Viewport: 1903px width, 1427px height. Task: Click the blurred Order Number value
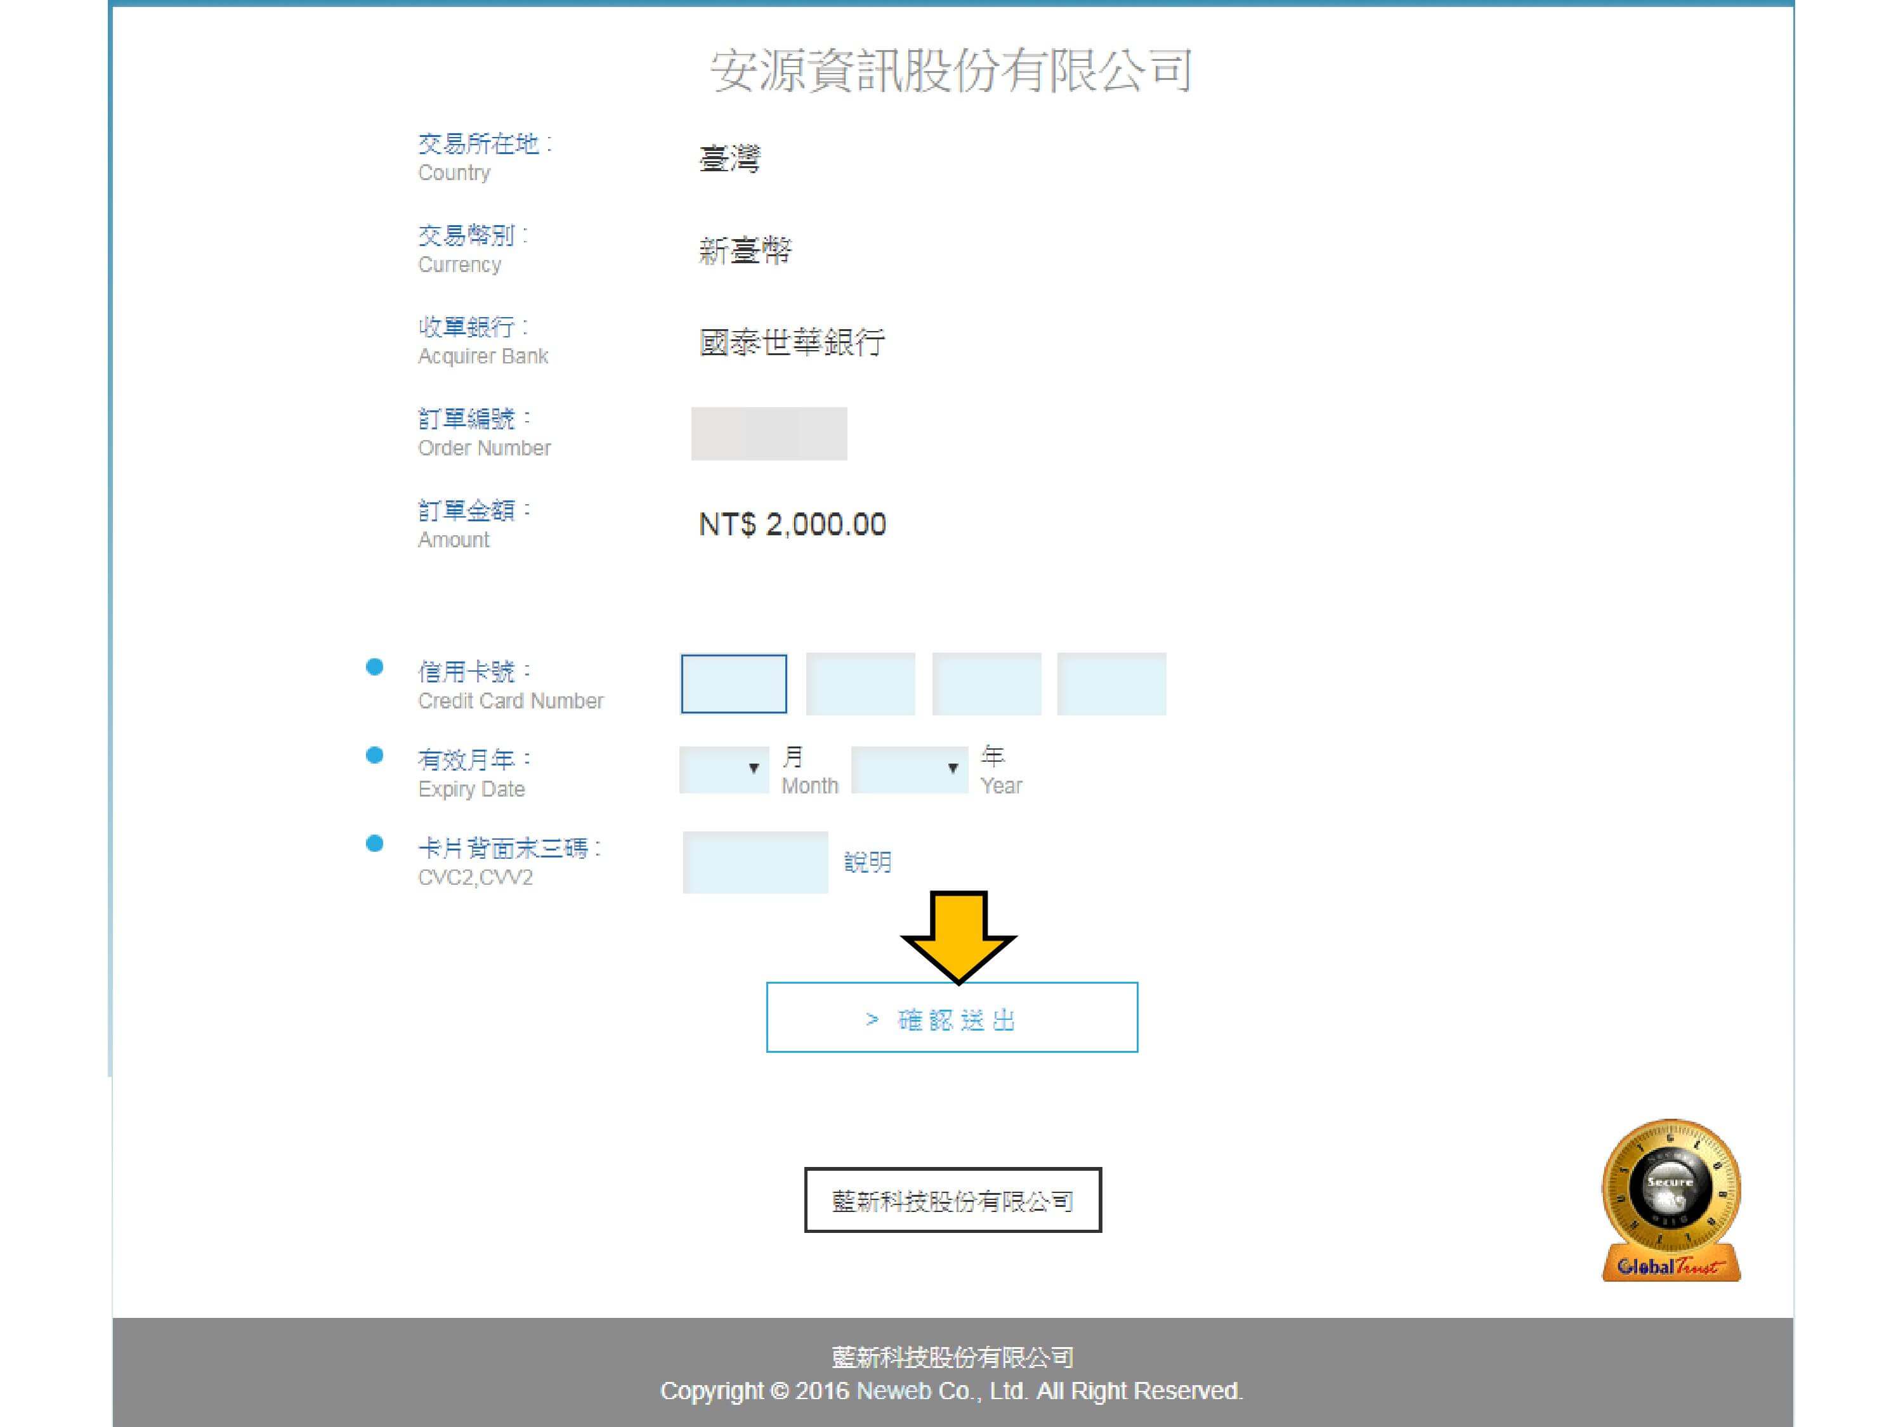pyautogui.click(x=769, y=434)
